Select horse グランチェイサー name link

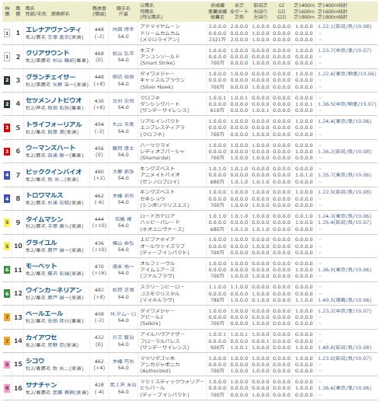click(51, 77)
